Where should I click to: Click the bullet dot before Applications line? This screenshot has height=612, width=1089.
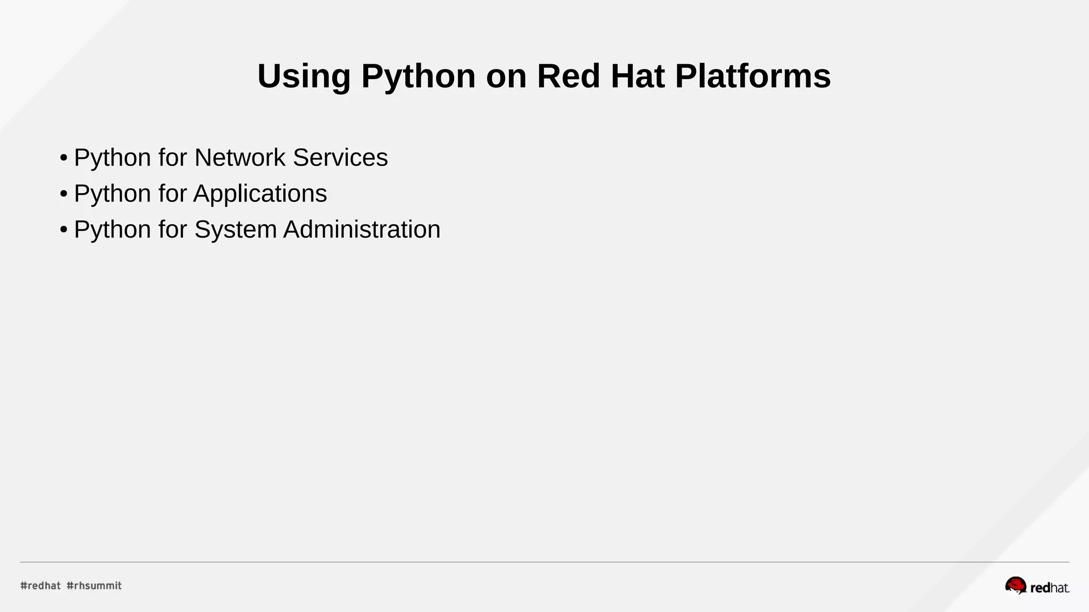click(63, 194)
